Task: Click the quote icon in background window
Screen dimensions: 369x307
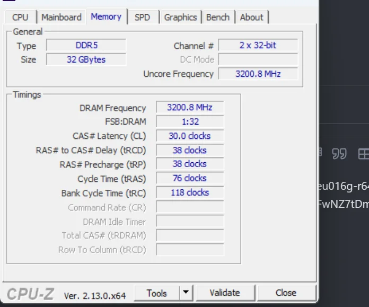Action: pos(339,154)
